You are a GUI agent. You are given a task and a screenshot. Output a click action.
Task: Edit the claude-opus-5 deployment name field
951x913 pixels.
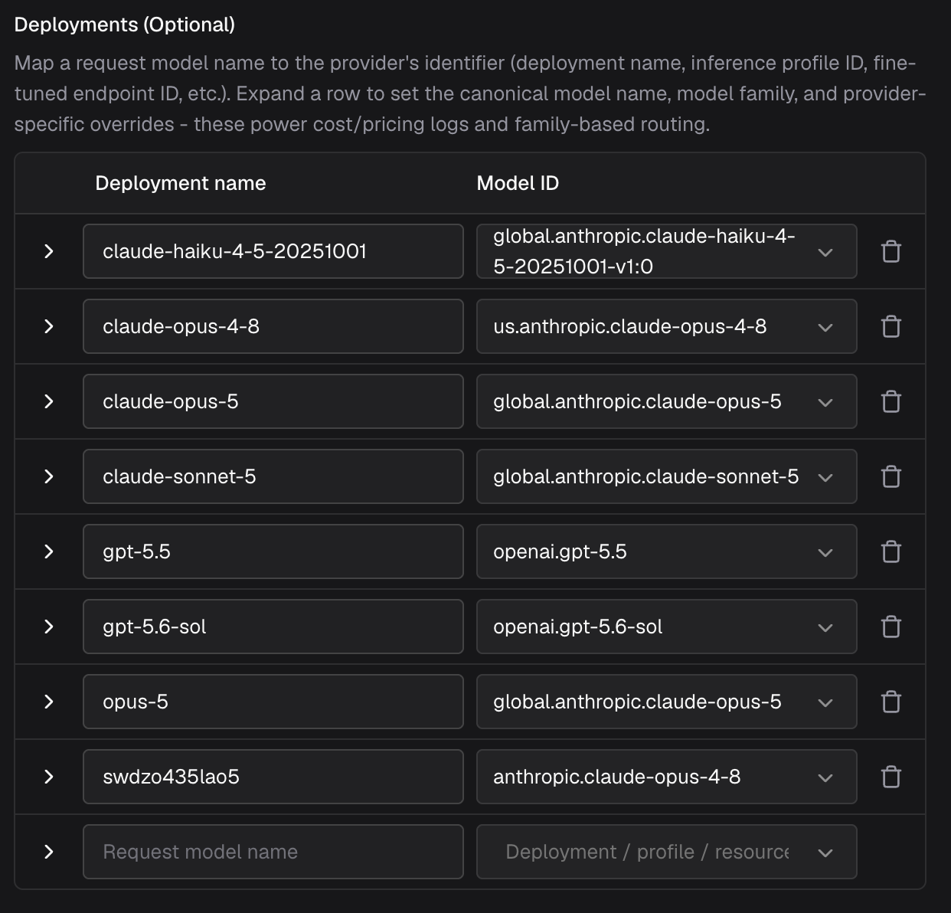coord(273,401)
